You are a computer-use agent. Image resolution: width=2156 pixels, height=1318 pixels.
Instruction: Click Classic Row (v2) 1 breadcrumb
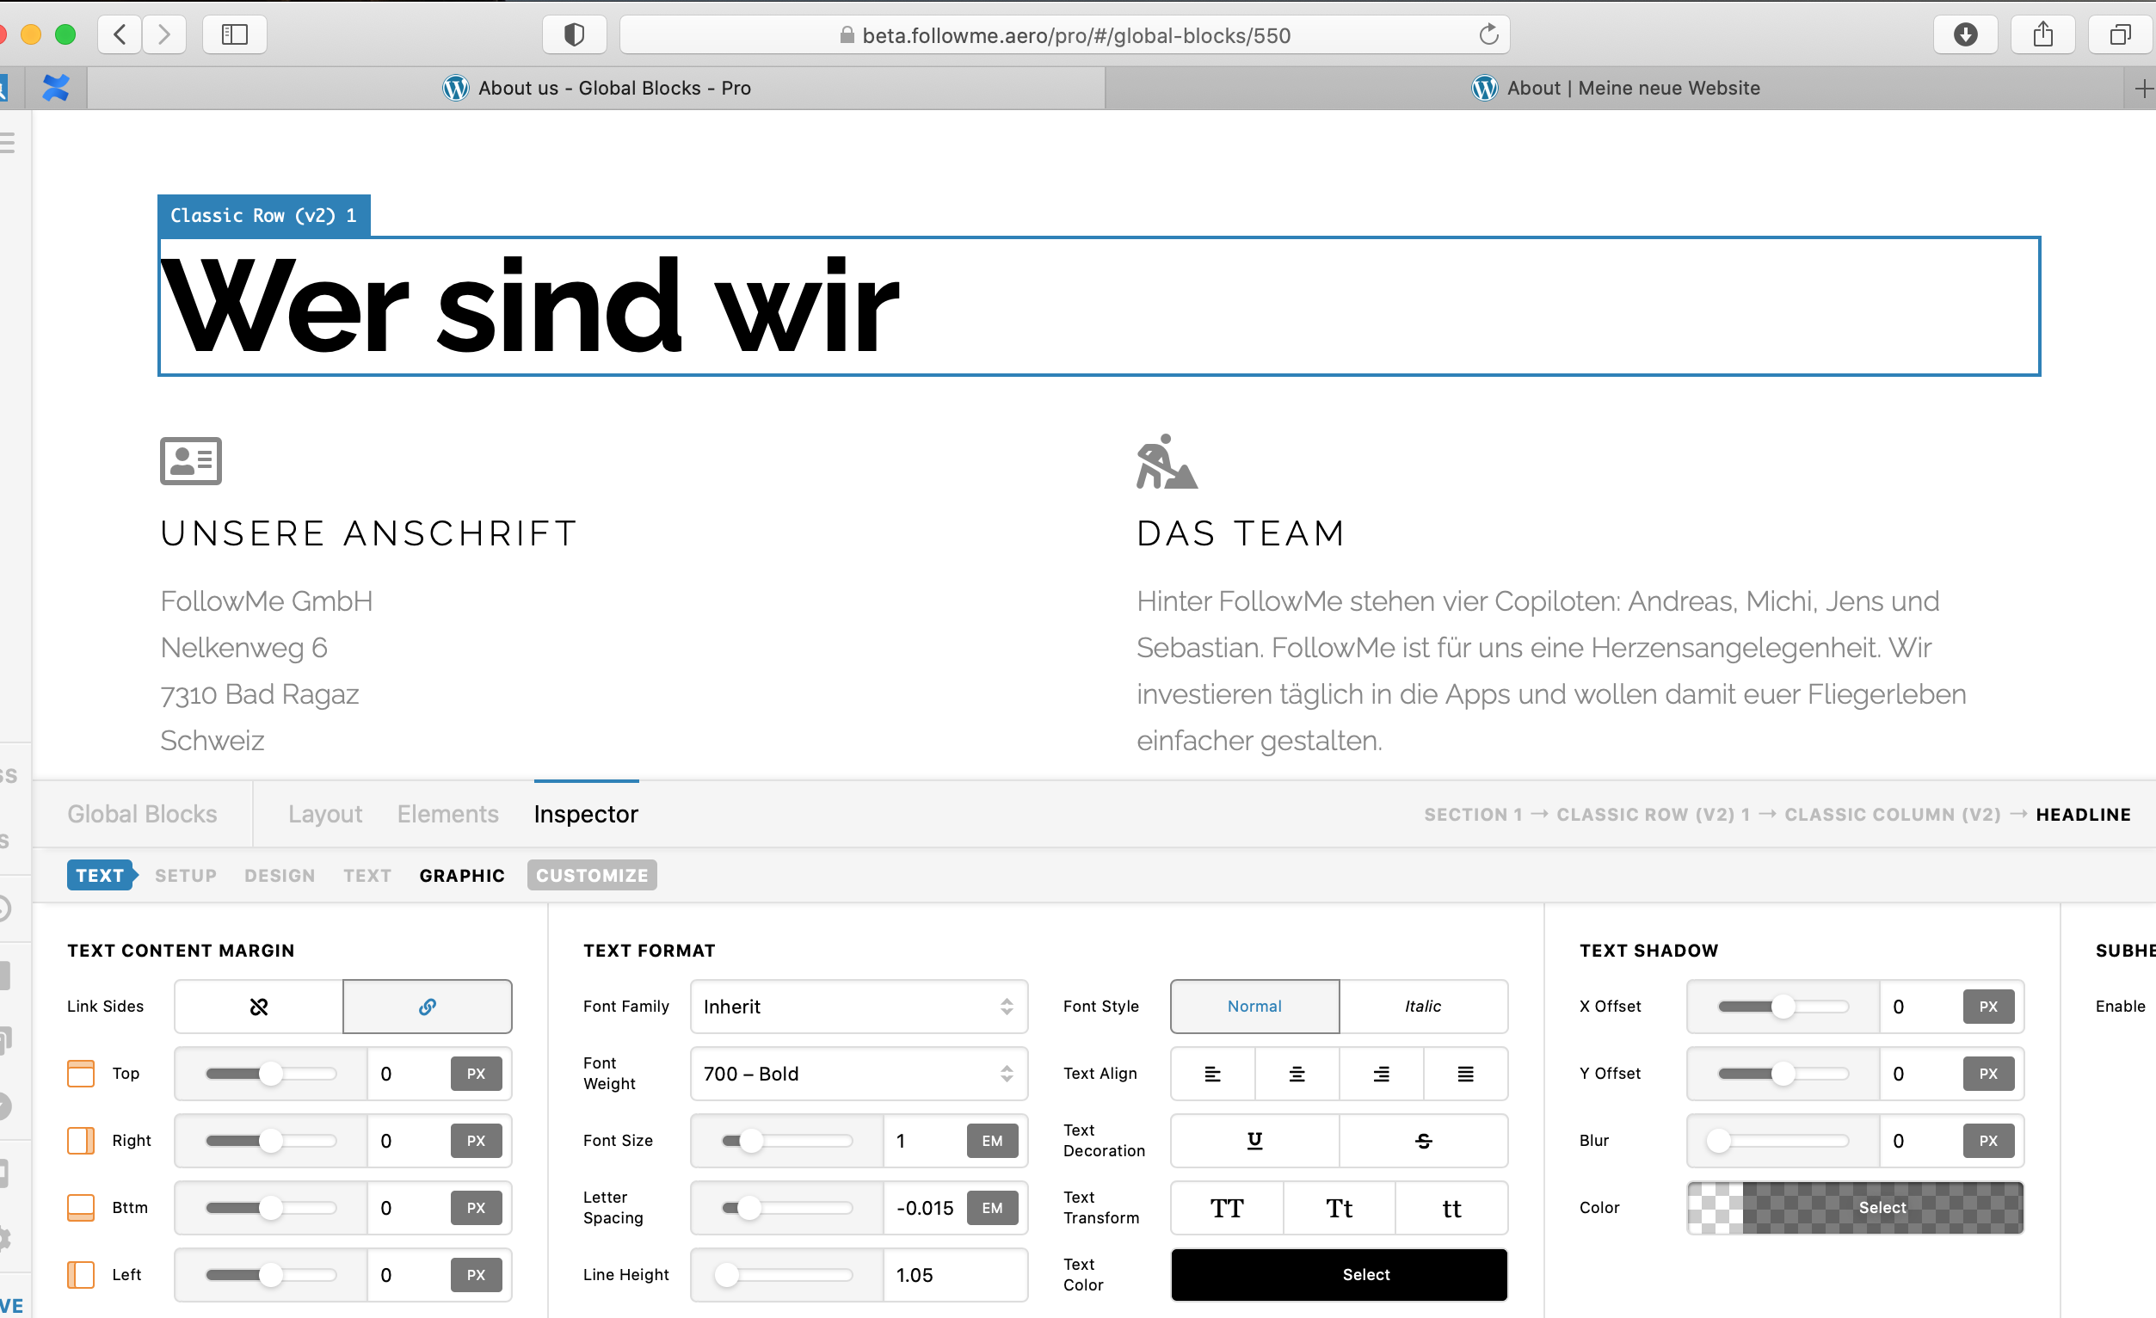click(1653, 814)
